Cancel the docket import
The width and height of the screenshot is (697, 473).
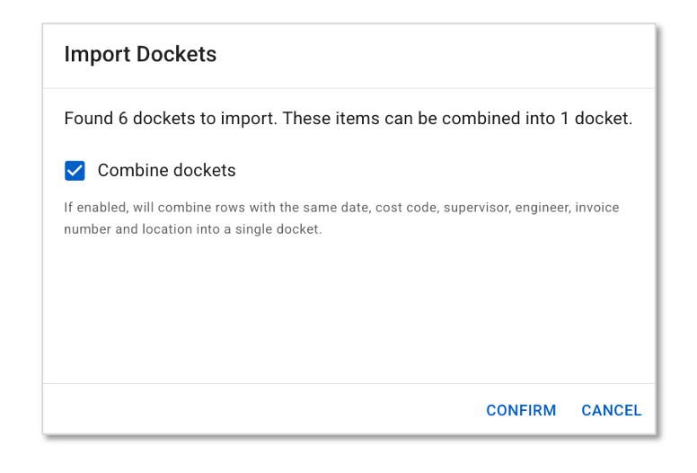coord(611,410)
